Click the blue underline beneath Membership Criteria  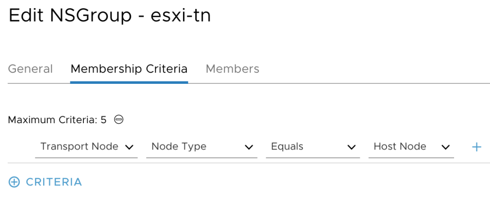click(129, 82)
